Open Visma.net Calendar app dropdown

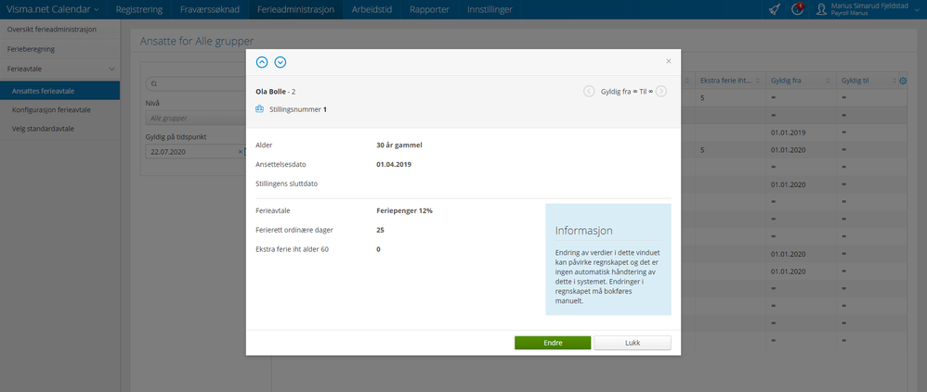click(53, 9)
